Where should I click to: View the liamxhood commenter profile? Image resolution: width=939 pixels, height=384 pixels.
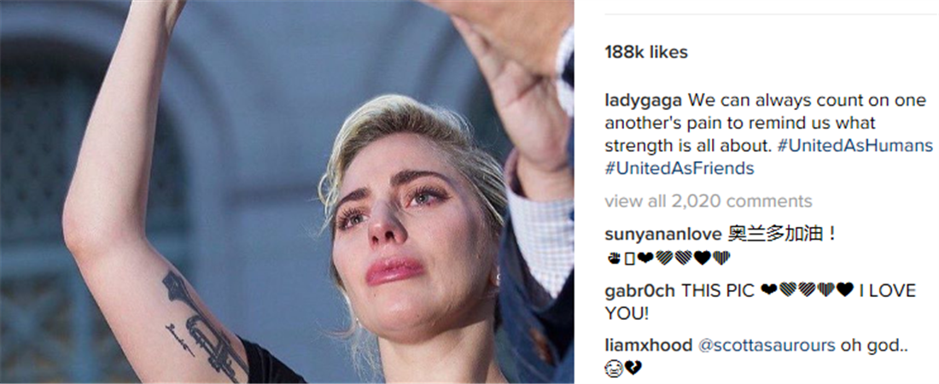pyautogui.click(x=649, y=346)
